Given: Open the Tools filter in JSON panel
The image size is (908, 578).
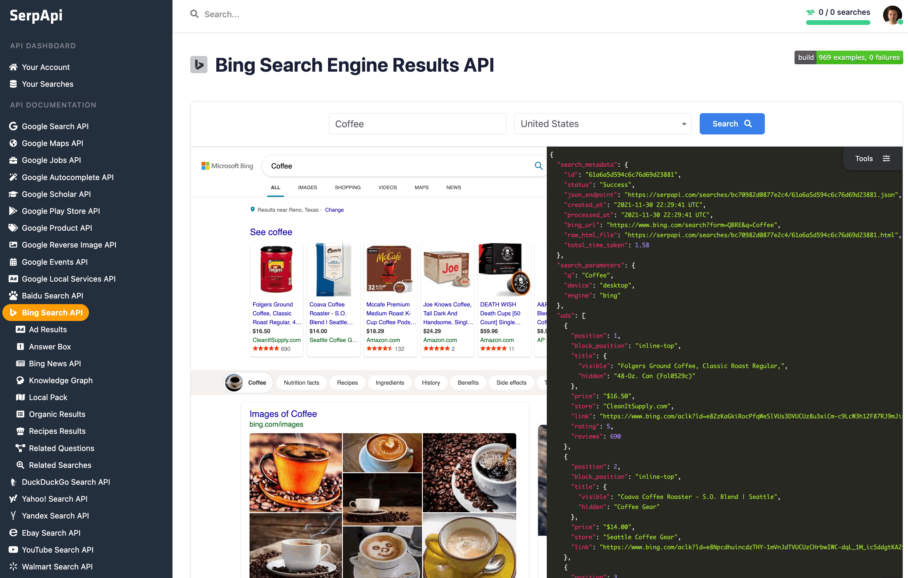Looking at the screenshot, I should click(x=886, y=158).
